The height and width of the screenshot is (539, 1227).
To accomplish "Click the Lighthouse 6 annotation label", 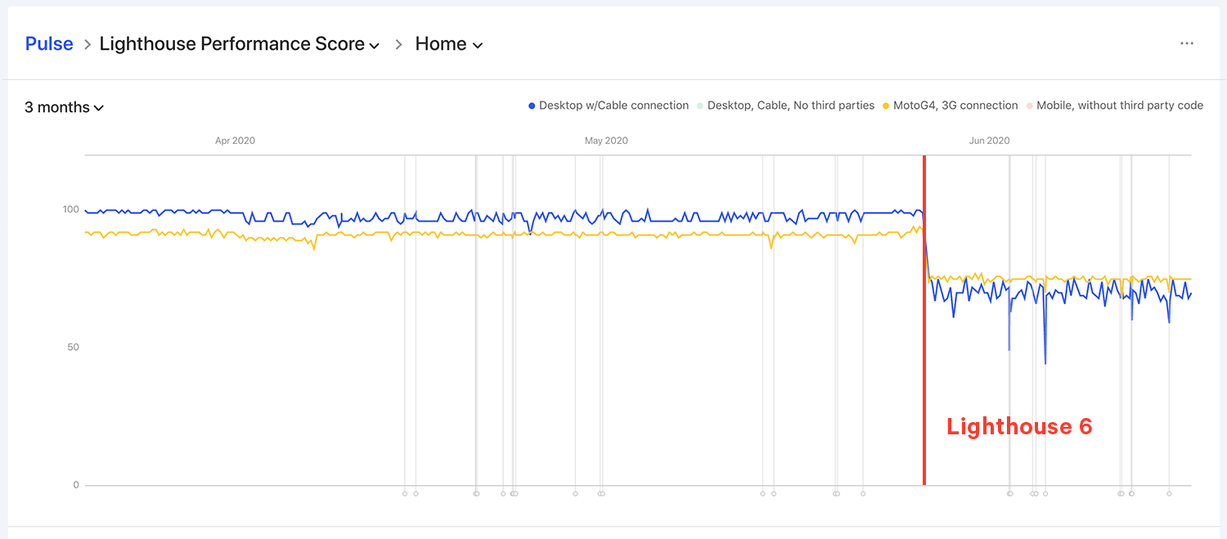I will [x=1018, y=426].
